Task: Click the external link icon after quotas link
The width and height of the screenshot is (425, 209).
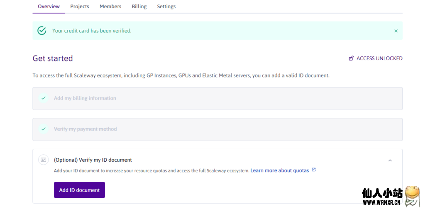Action: coord(314,170)
